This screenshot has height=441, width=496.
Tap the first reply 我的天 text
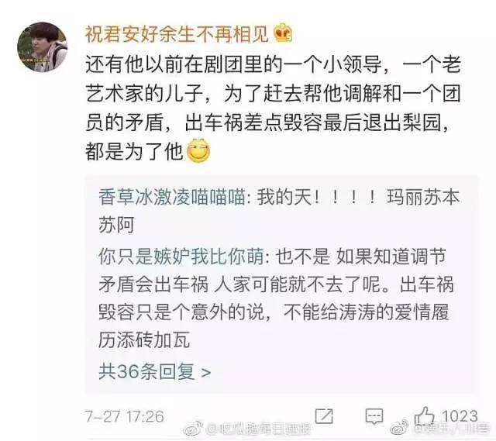coord(358,198)
